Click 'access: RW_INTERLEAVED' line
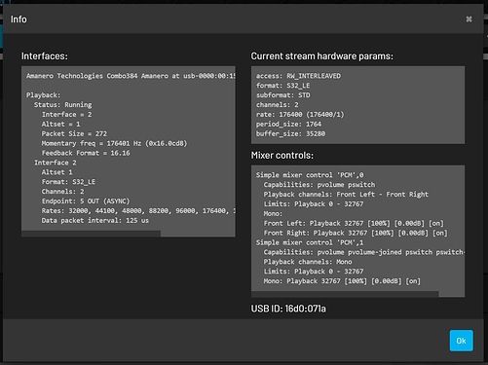This screenshot has width=488, height=365. coord(298,76)
